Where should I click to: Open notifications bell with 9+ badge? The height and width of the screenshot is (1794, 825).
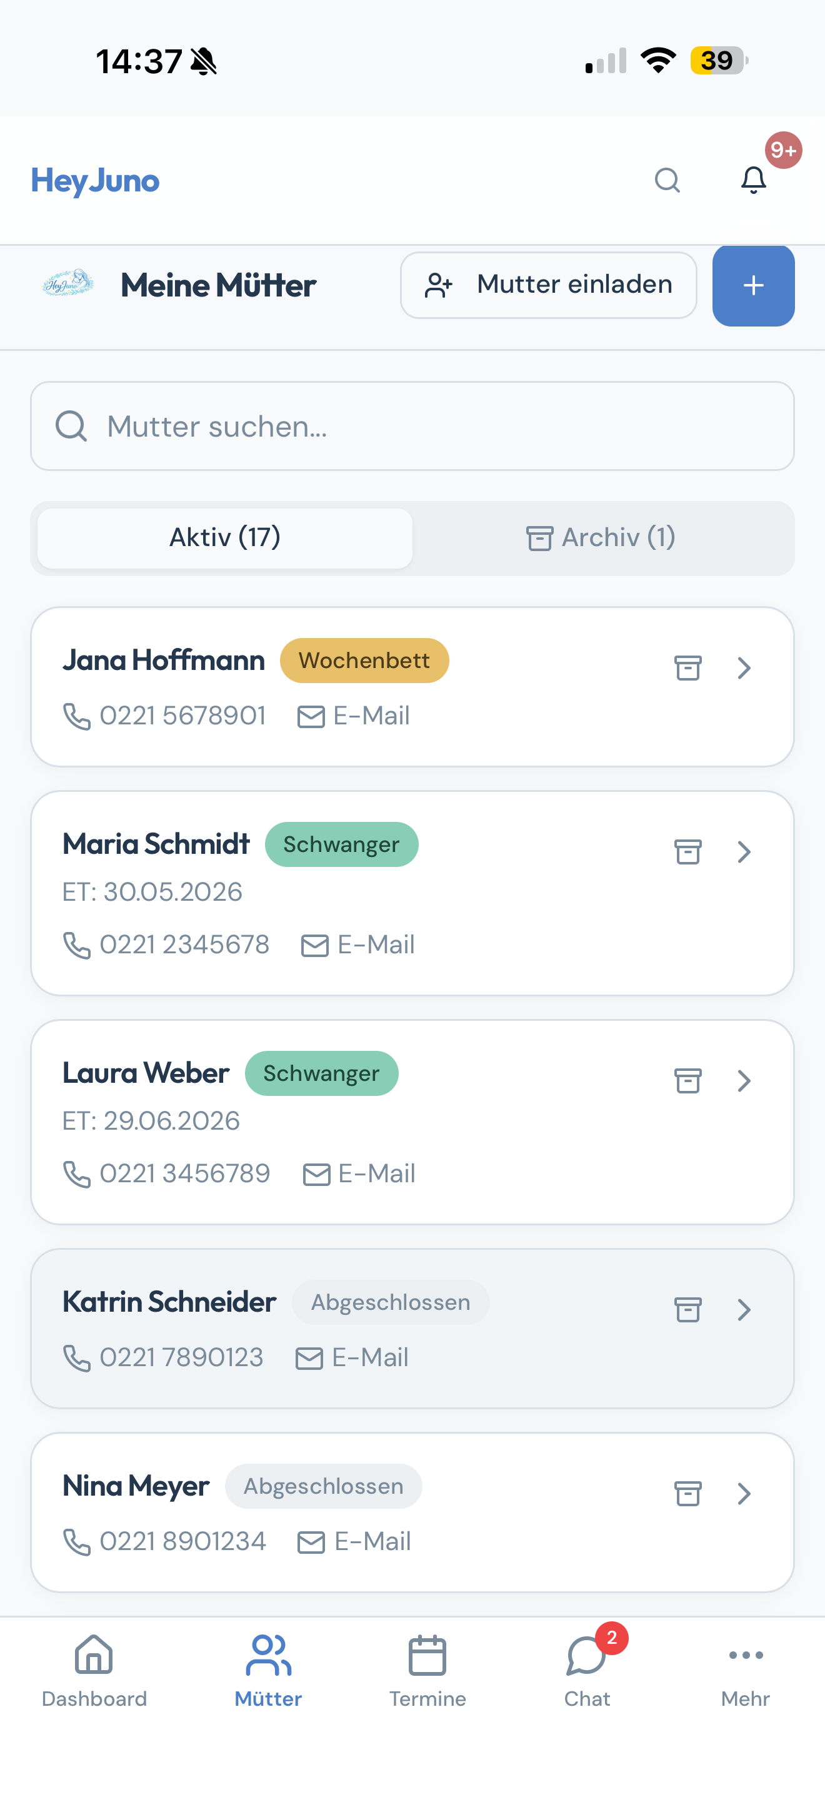click(x=753, y=180)
